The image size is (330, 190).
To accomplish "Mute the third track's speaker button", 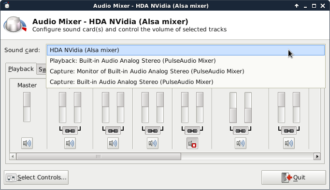I will coord(113,143).
